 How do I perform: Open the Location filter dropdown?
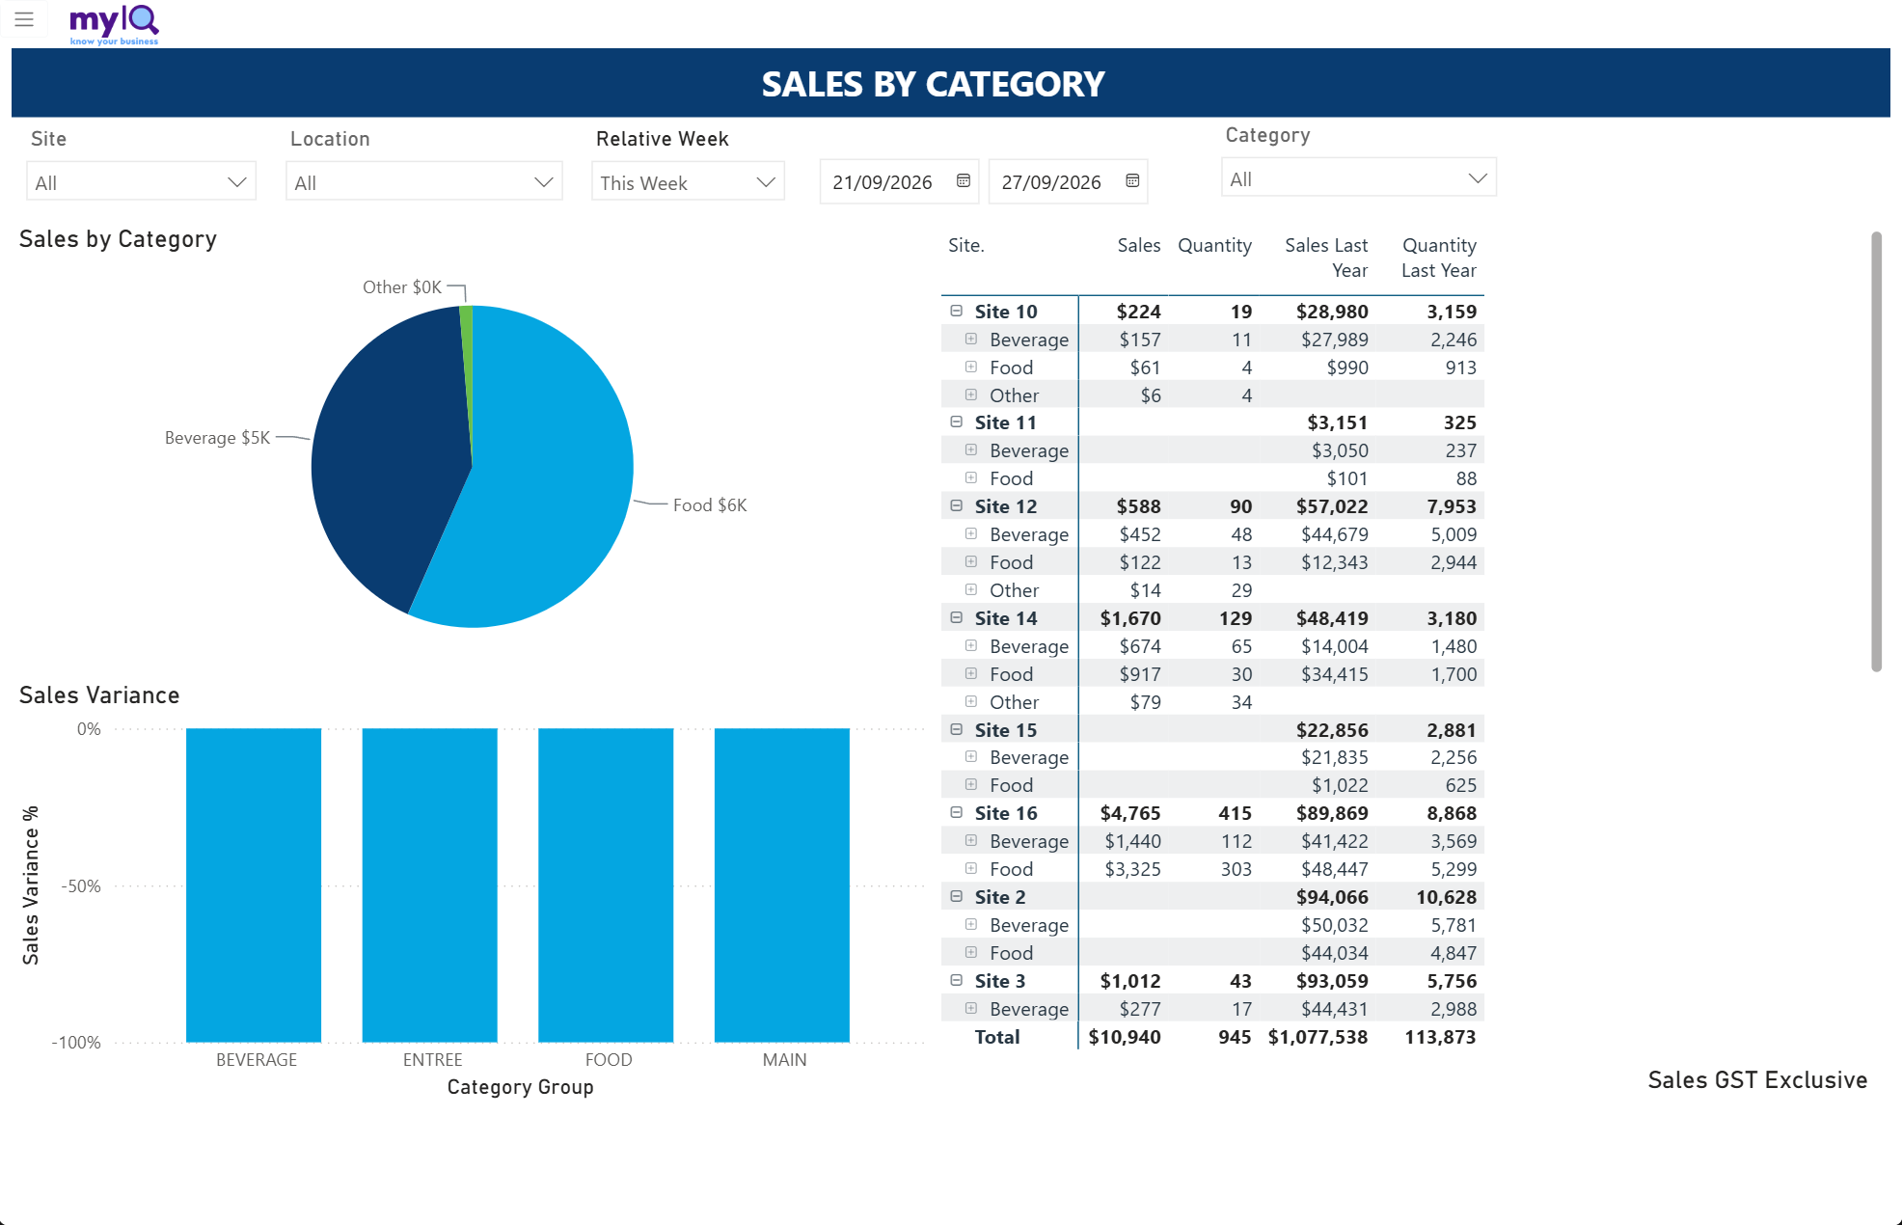tap(424, 182)
